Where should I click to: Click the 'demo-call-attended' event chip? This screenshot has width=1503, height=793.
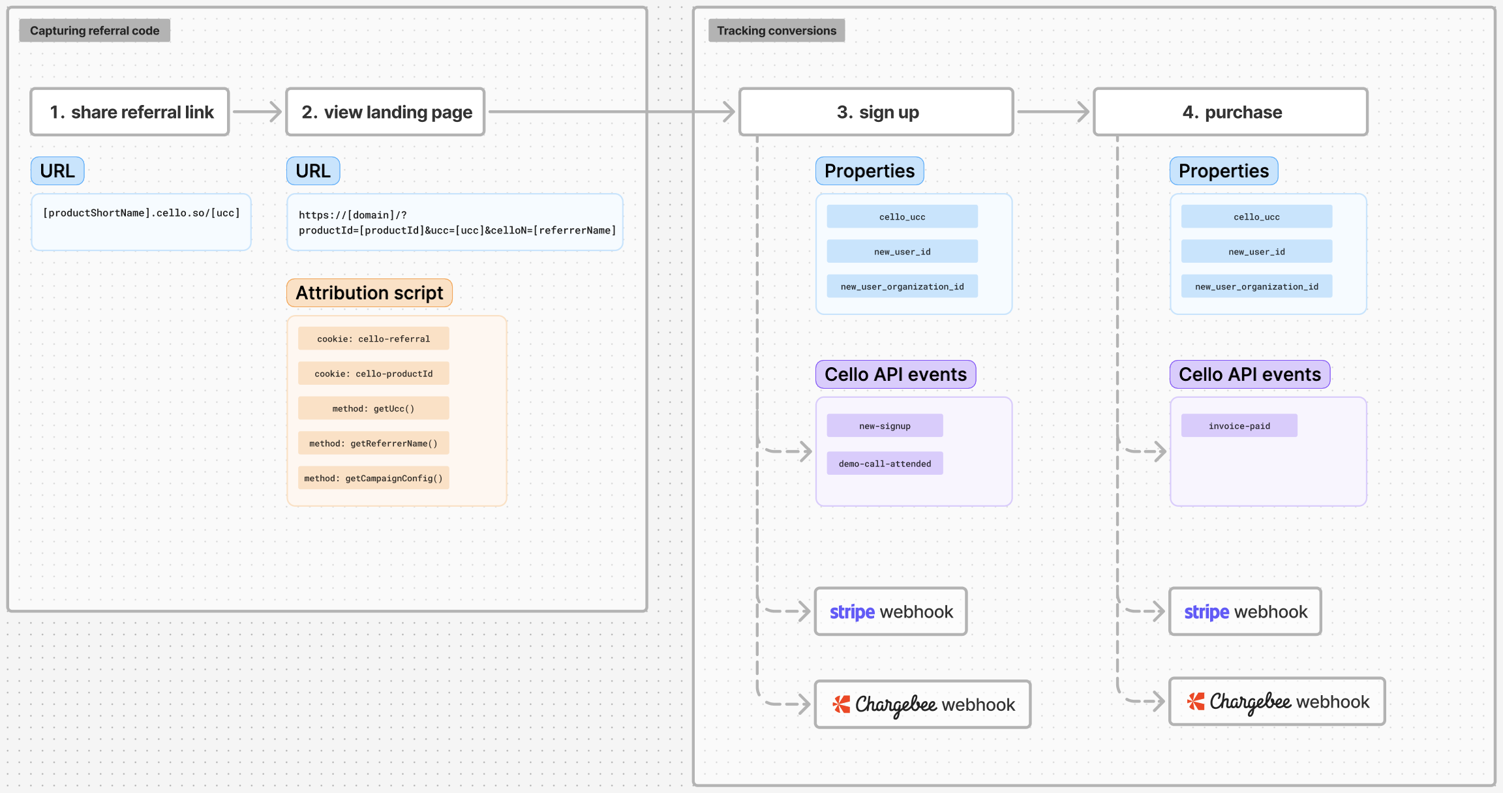(885, 464)
